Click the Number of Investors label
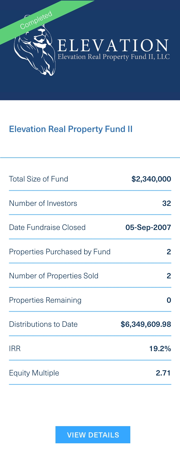The image size is (180, 461). (x=43, y=203)
